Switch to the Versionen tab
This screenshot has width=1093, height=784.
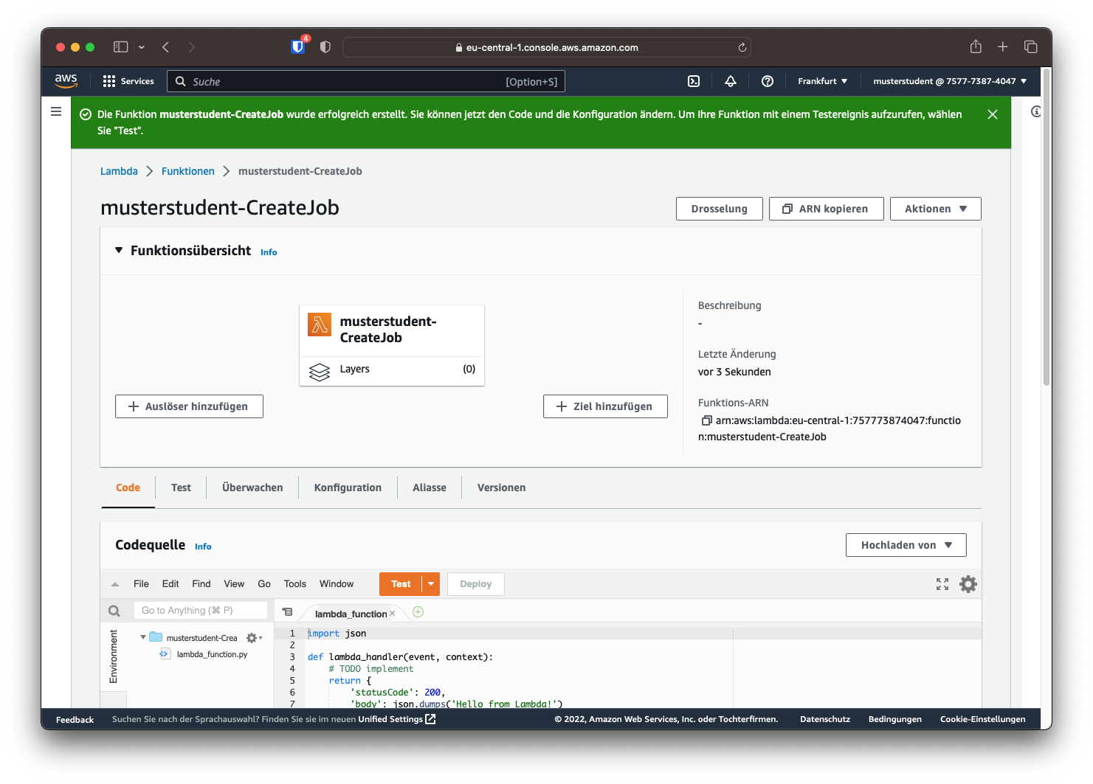pyautogui.click(x=502, y=488)
